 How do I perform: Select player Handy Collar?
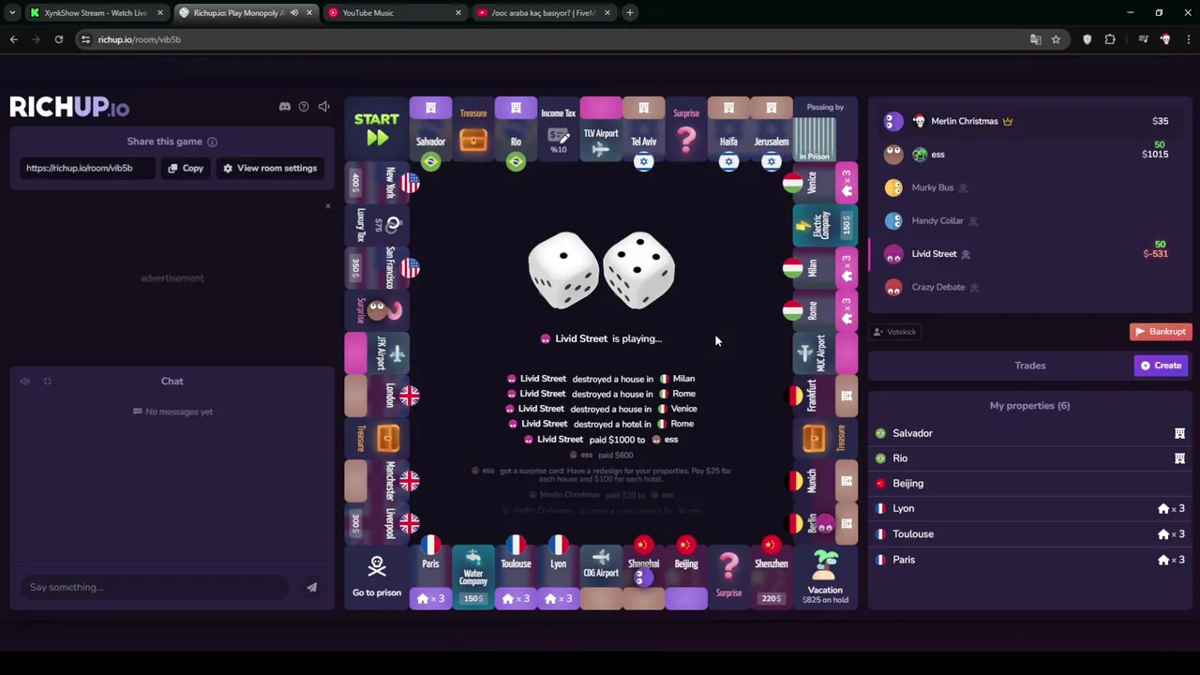coord(1029,220)
